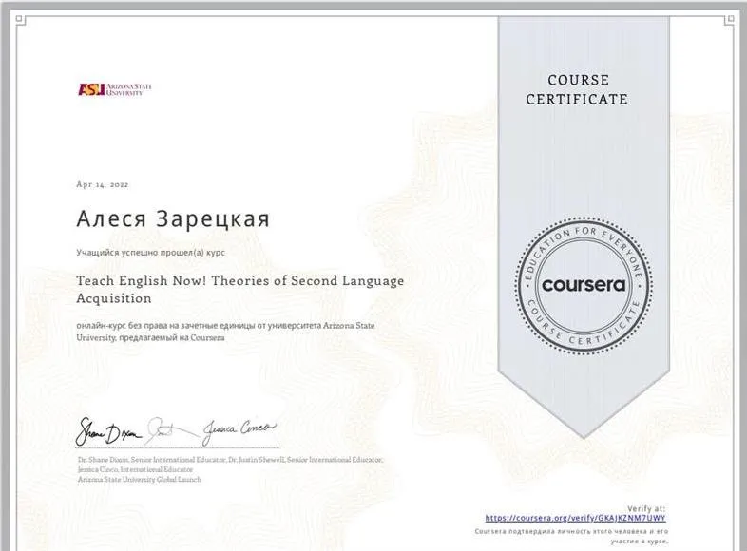Click the COURSE CERTIFICATE heading
Image resolution: width=747 pixels, height=551 pixels.
pos(578,89)
